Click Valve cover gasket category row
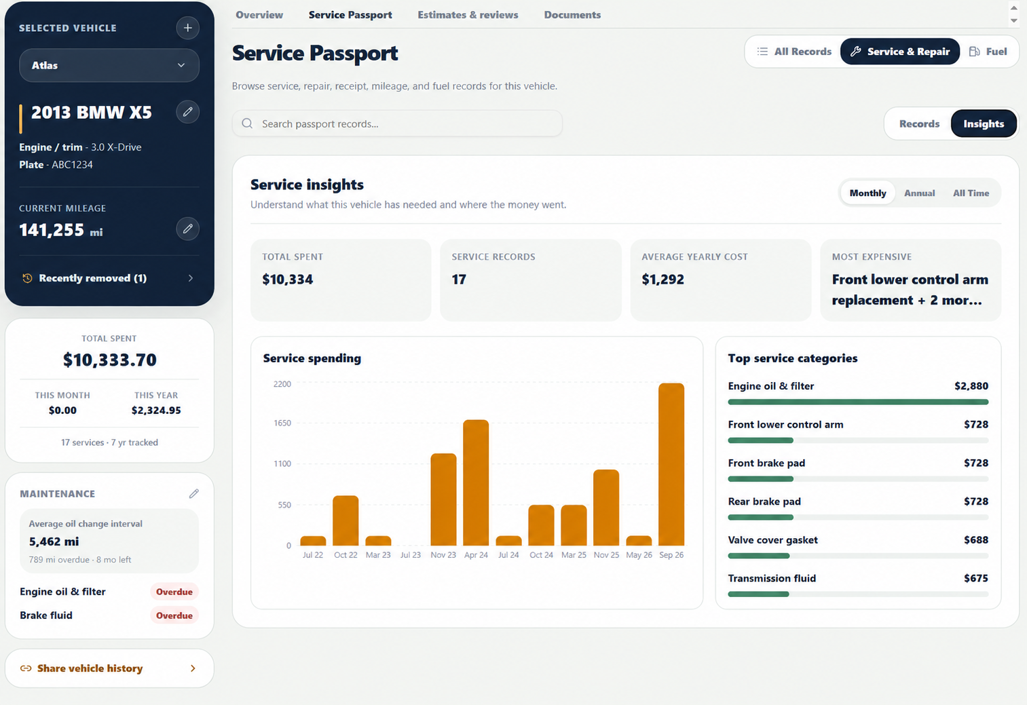1027x705 pixels. (x=858, y=546)
